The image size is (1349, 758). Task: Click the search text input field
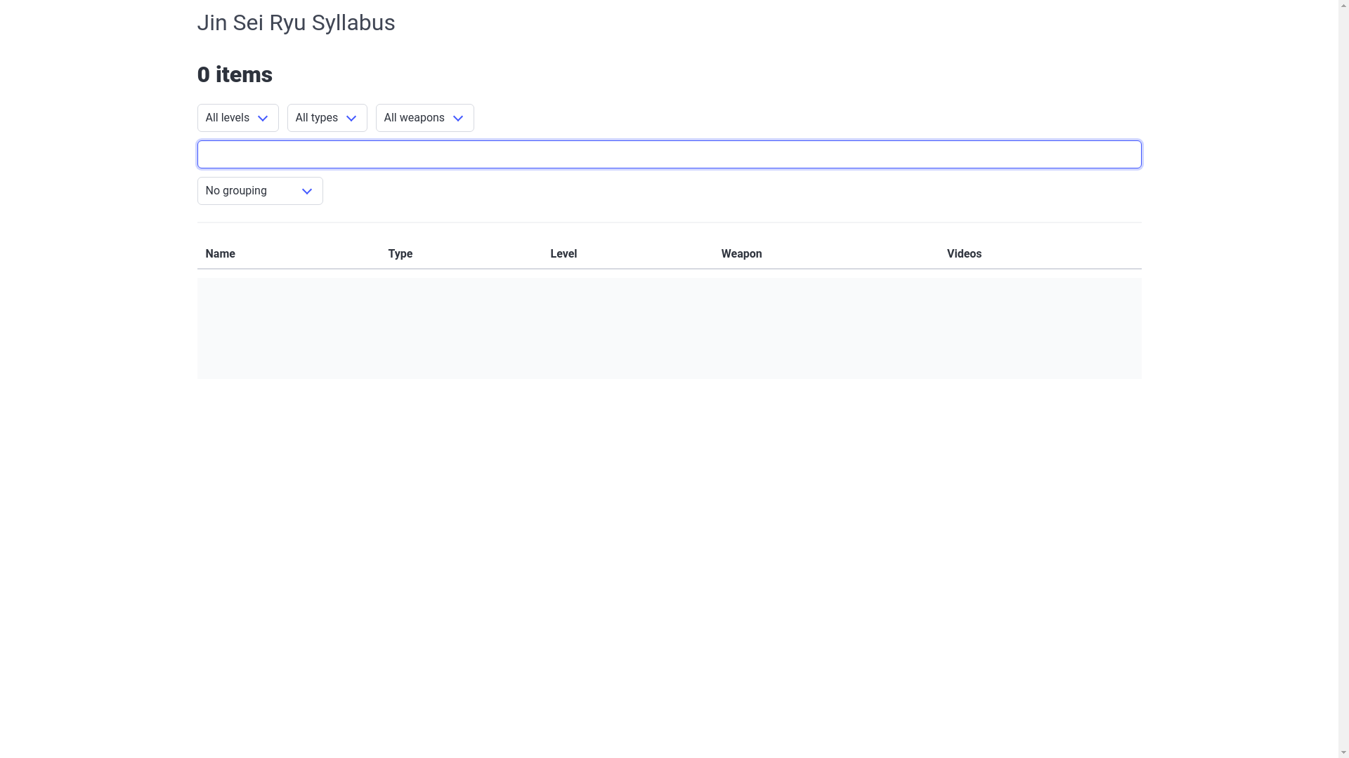(x=669, y=154)
